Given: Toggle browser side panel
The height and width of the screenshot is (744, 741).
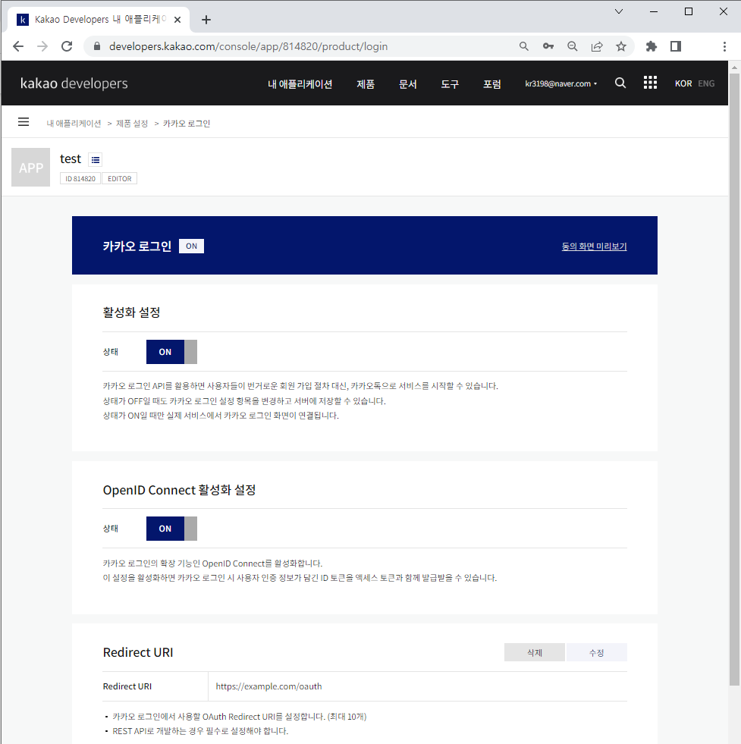Looking at the screenshot, I should click(x=676, y=46).
